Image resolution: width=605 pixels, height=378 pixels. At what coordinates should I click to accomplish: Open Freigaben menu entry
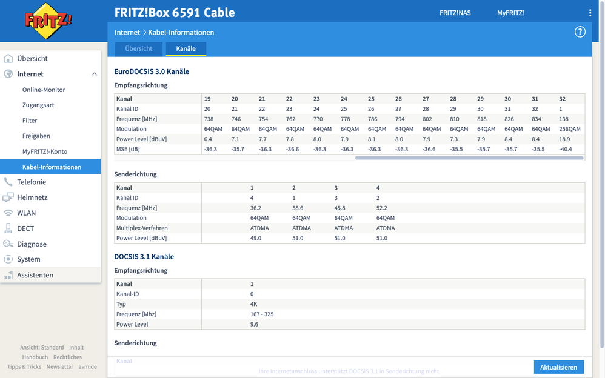(36, 136)
